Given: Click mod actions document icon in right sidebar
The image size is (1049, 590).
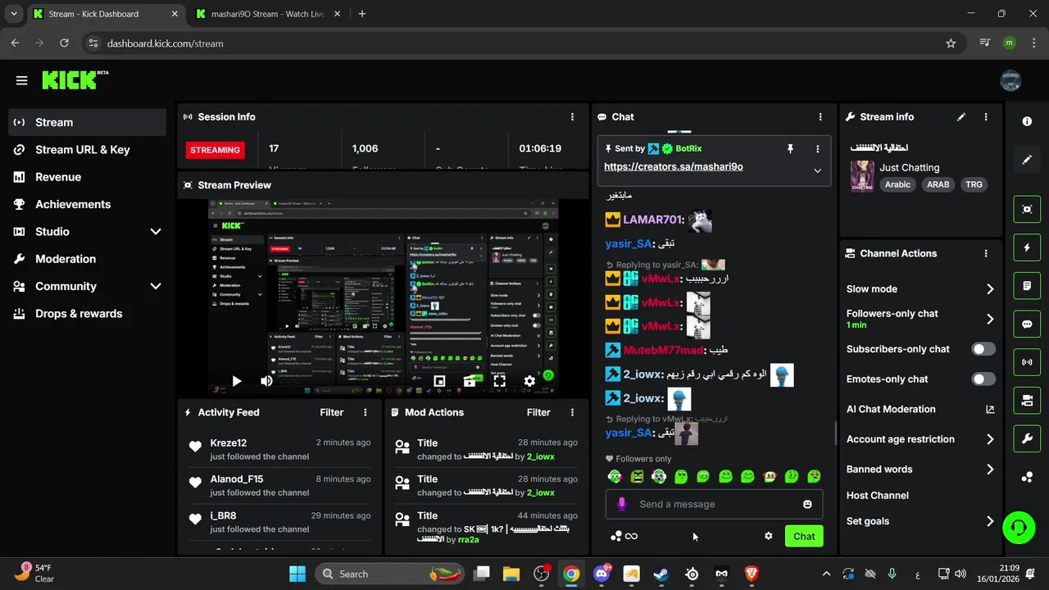Looking at the screenshot, I should [x=1027, y=286].
